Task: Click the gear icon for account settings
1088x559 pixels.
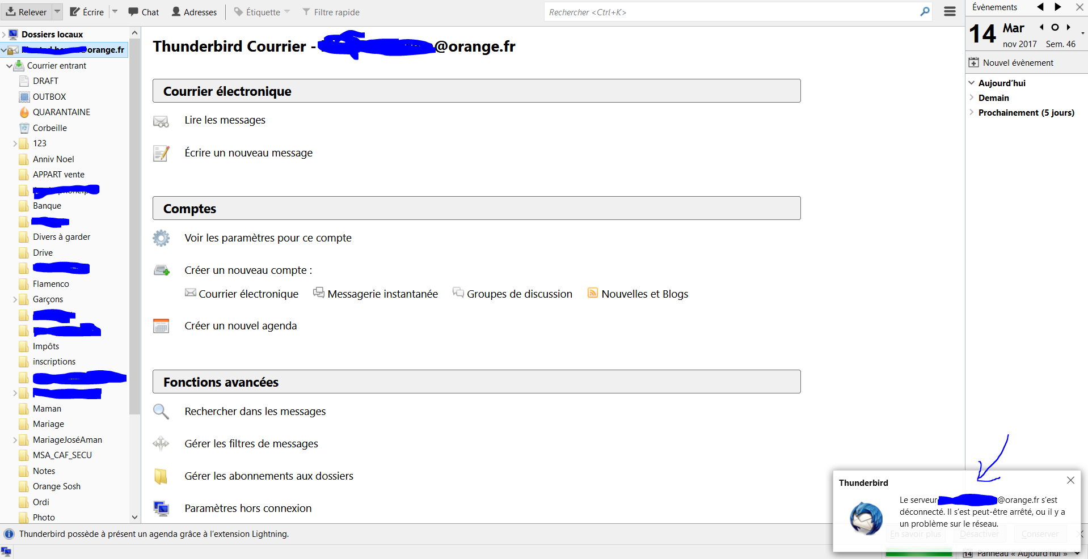Action: (161, 238)
